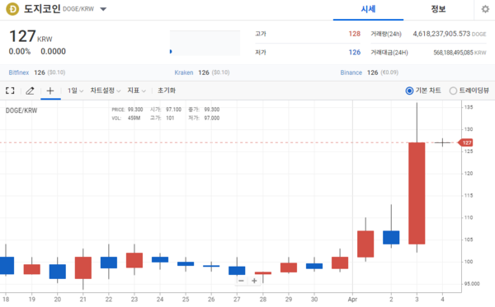
Task: Open settings with the gear icon
Action: click(x=485, y=9)
